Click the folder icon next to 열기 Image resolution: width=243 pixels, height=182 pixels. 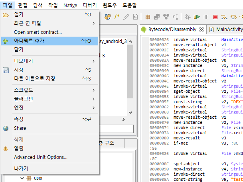click(x=6, y=15)
